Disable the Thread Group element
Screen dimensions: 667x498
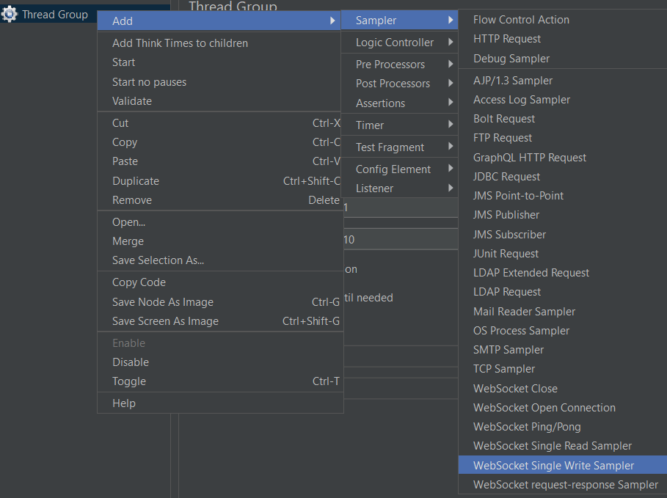pyautogui.click(x=131, y=362)
